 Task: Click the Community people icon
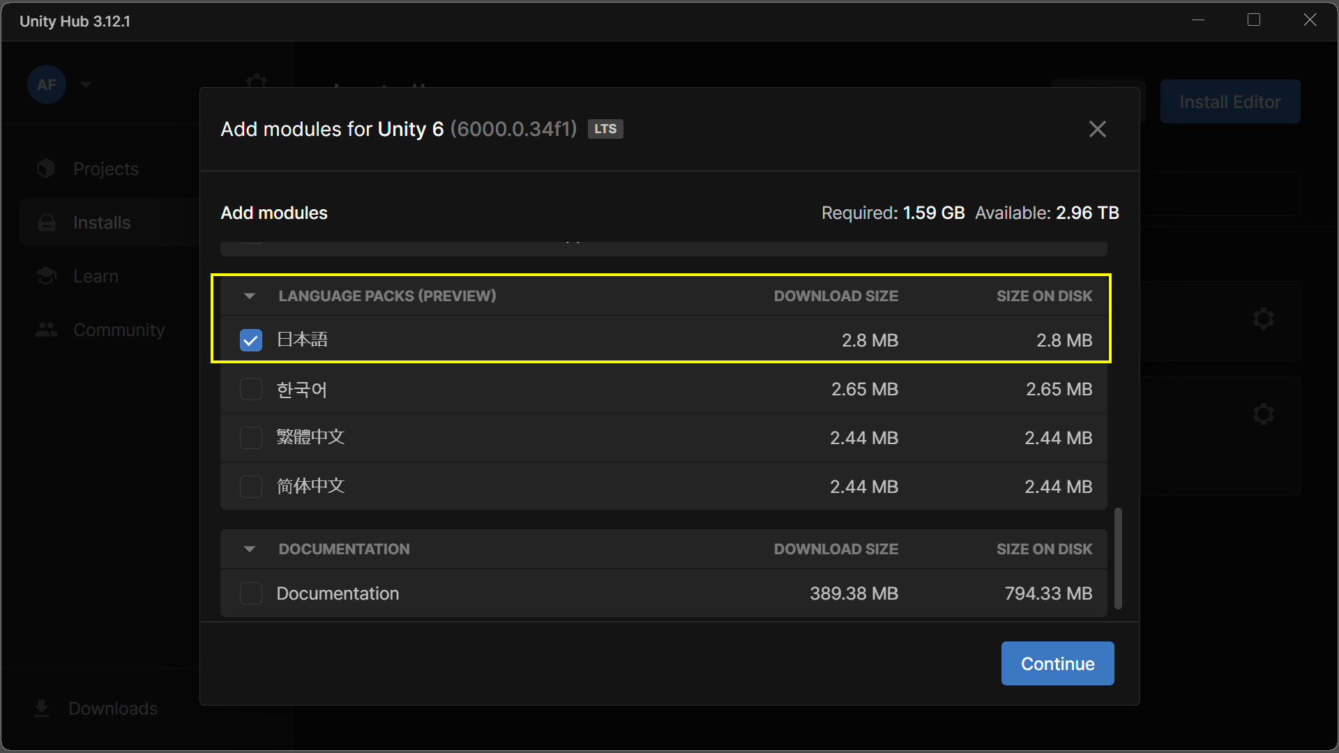[47, 330]
